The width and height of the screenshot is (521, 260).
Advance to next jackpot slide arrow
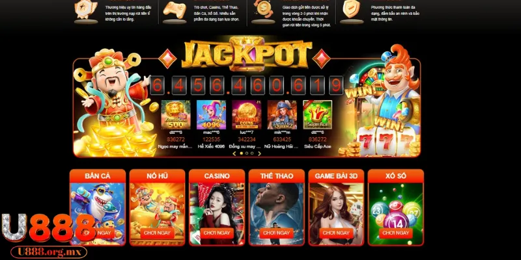[x=259, y=153]
